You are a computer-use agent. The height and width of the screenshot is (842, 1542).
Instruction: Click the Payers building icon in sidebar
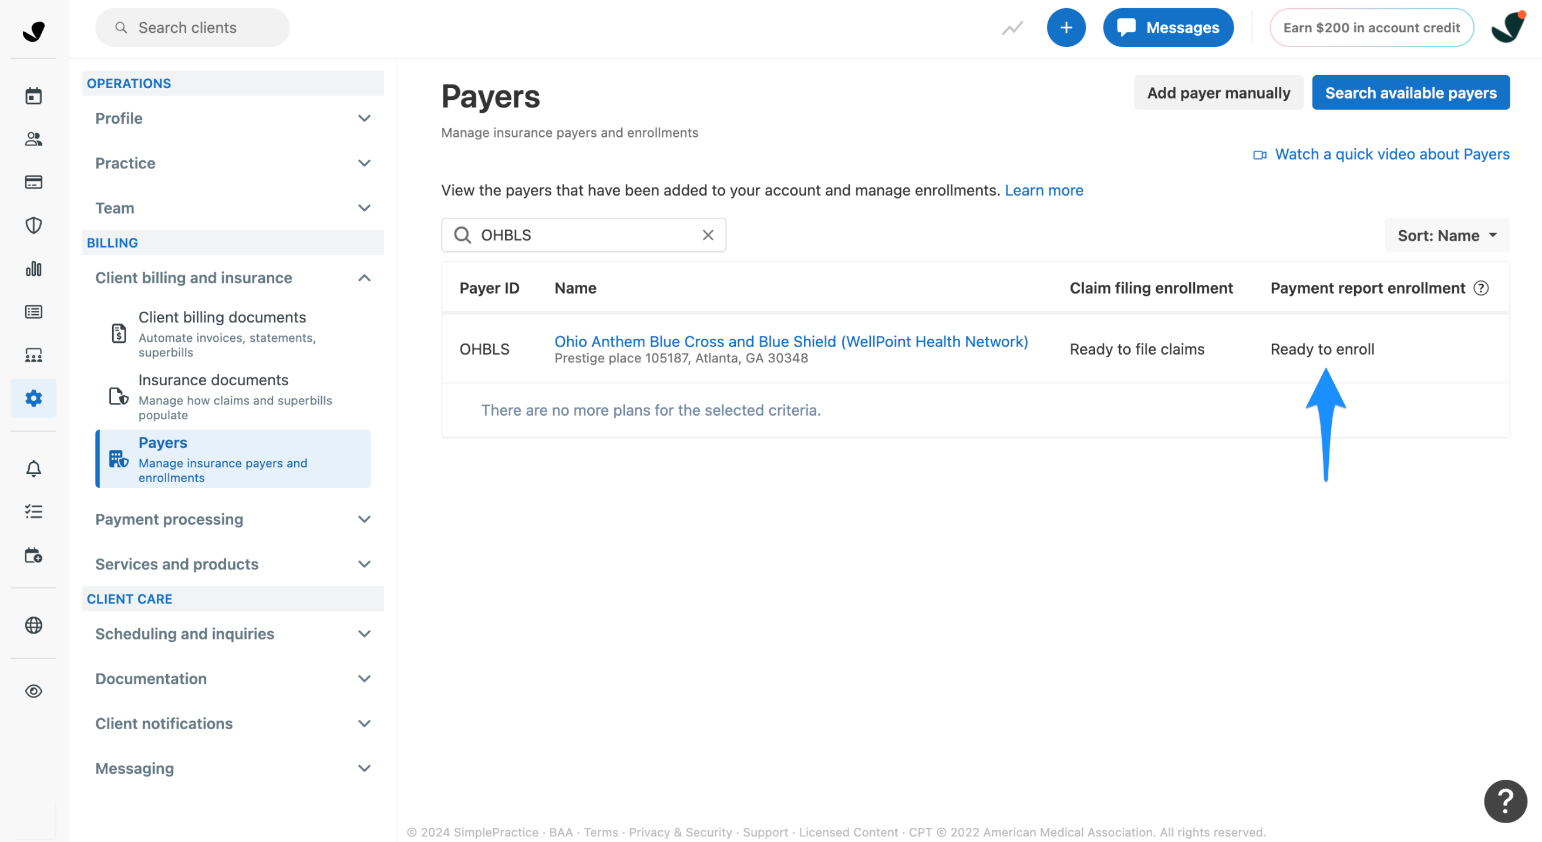coord(119,459)
